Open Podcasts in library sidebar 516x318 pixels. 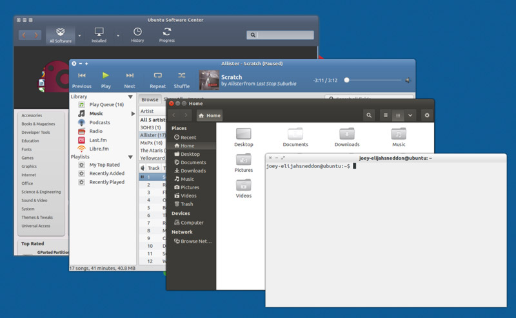coord(100,122)
